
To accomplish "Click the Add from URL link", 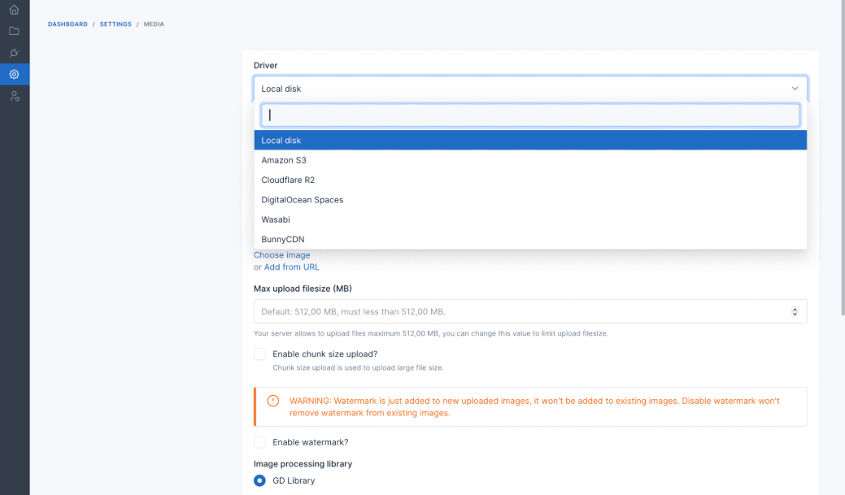I will (291, 267).
